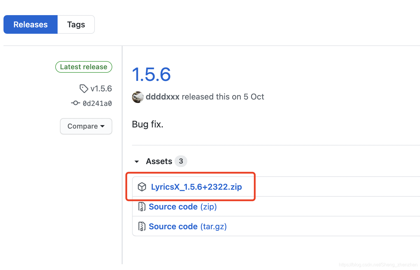The image size is (420, 270).
Task: Click the Latest release badge
Action: [84, 67]
